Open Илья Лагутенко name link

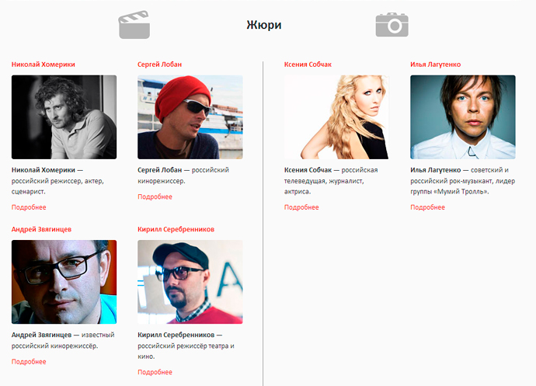437,64
